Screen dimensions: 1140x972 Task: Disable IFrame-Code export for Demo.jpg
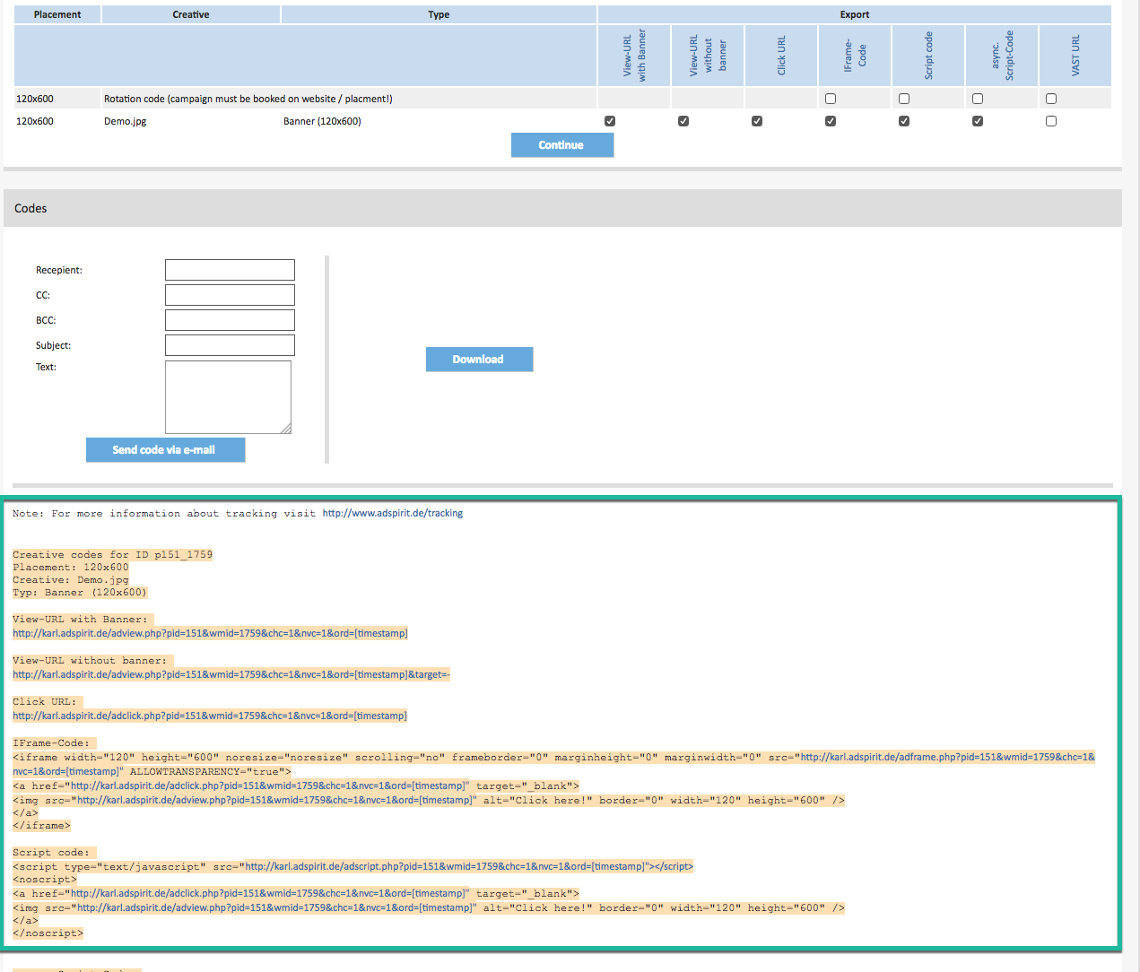(x=831, y=121)
